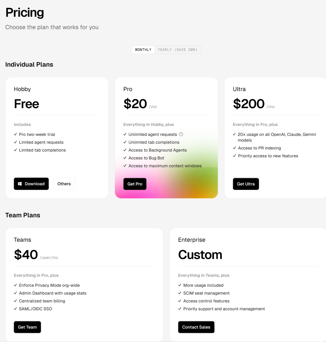Click checkmark beside SAML/OIDC SSO
This screenshot has width=326, height=342.
16,309
